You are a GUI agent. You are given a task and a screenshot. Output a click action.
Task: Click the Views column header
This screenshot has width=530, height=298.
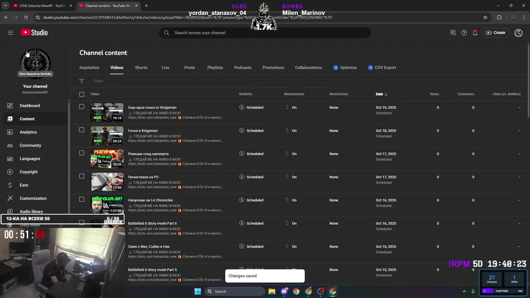click(x=434, y=94)
